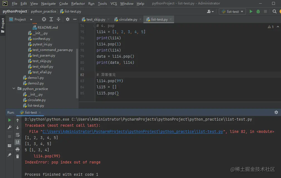Select pytest_ini.py in the project tree

[40, 44]
